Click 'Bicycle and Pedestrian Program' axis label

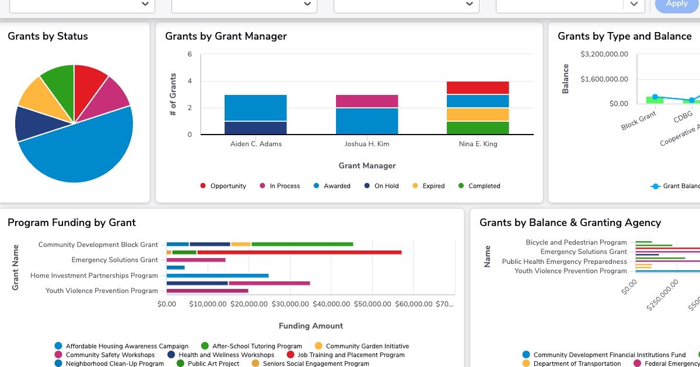tap(576, 242)
